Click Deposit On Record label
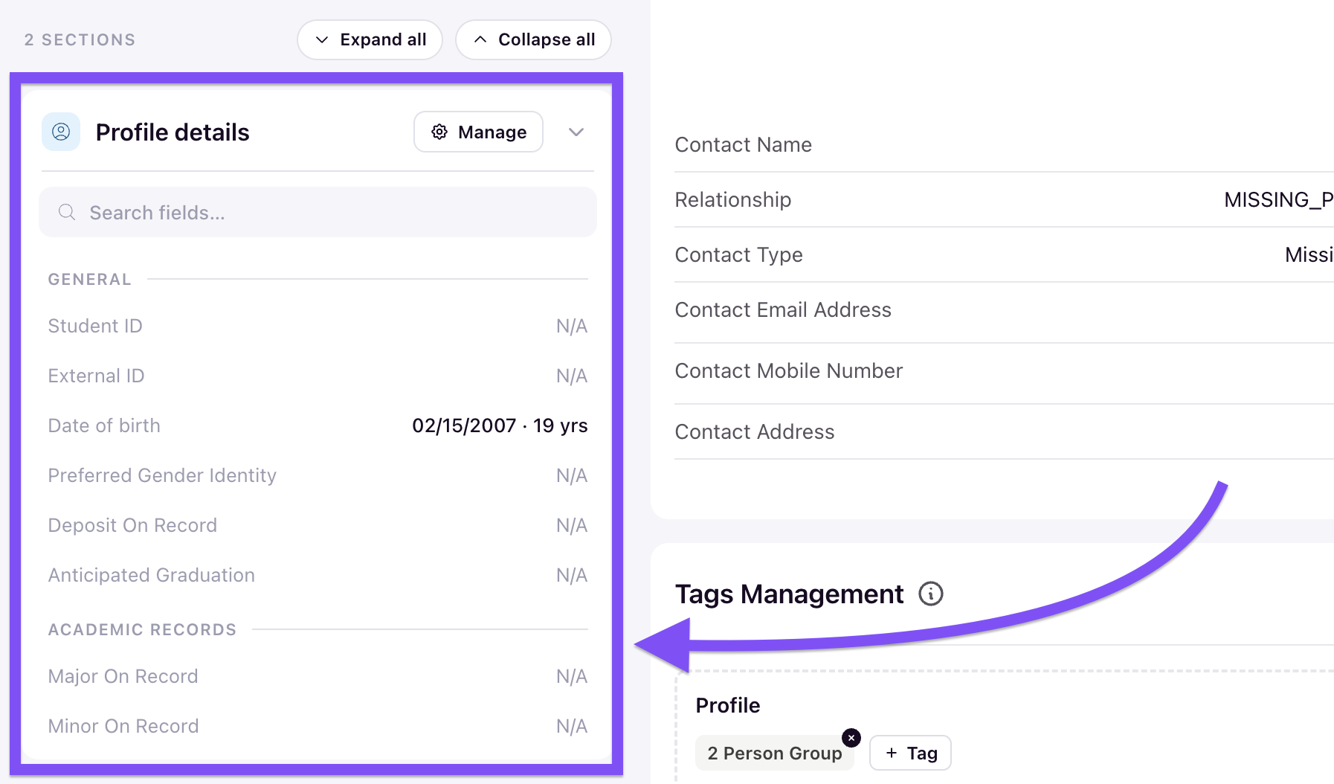Screen dimensions: 1334x784 tap(132, 525)
